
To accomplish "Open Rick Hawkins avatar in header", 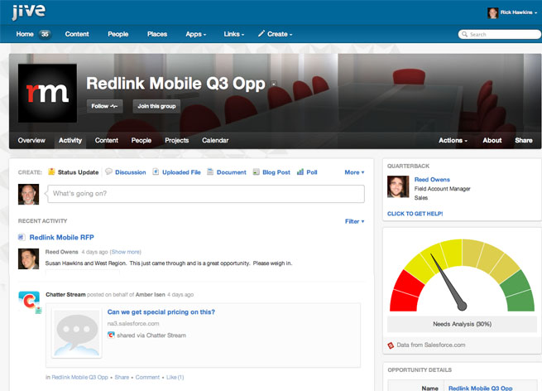I will point(492,12).
